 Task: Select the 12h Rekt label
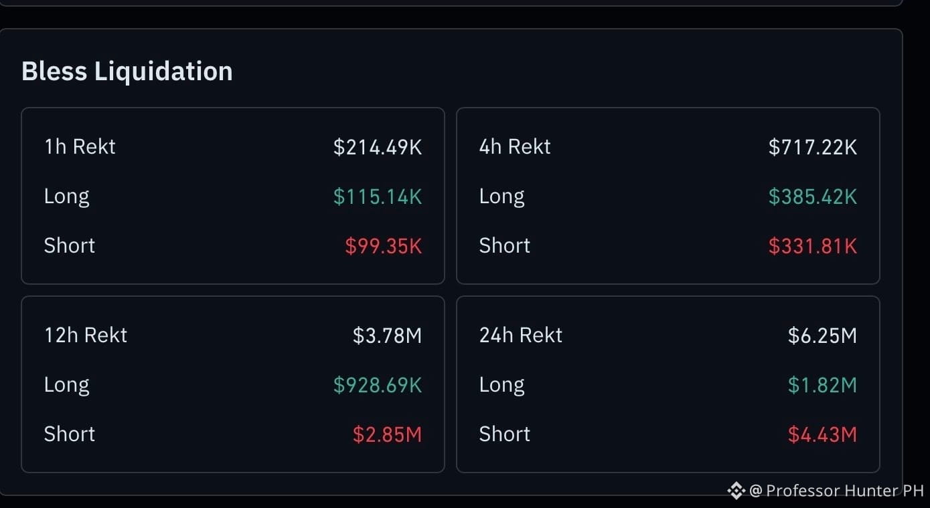86,335
